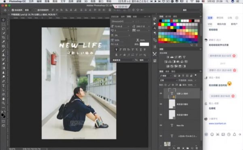Select the Hand tool
Screen dimensions: 243x150
point(3,99)
